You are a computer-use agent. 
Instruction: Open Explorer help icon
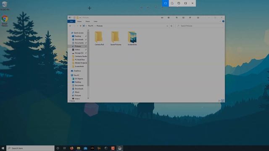(x=223, y=21)
